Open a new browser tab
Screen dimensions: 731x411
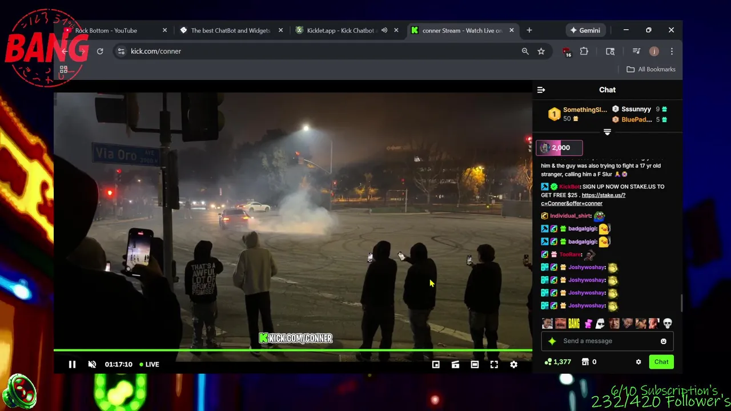coord(529,30)
